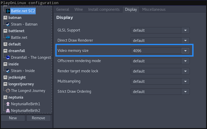Click the 32-bit icon beside batman
207x129 pixels.
tap(5, 18)
